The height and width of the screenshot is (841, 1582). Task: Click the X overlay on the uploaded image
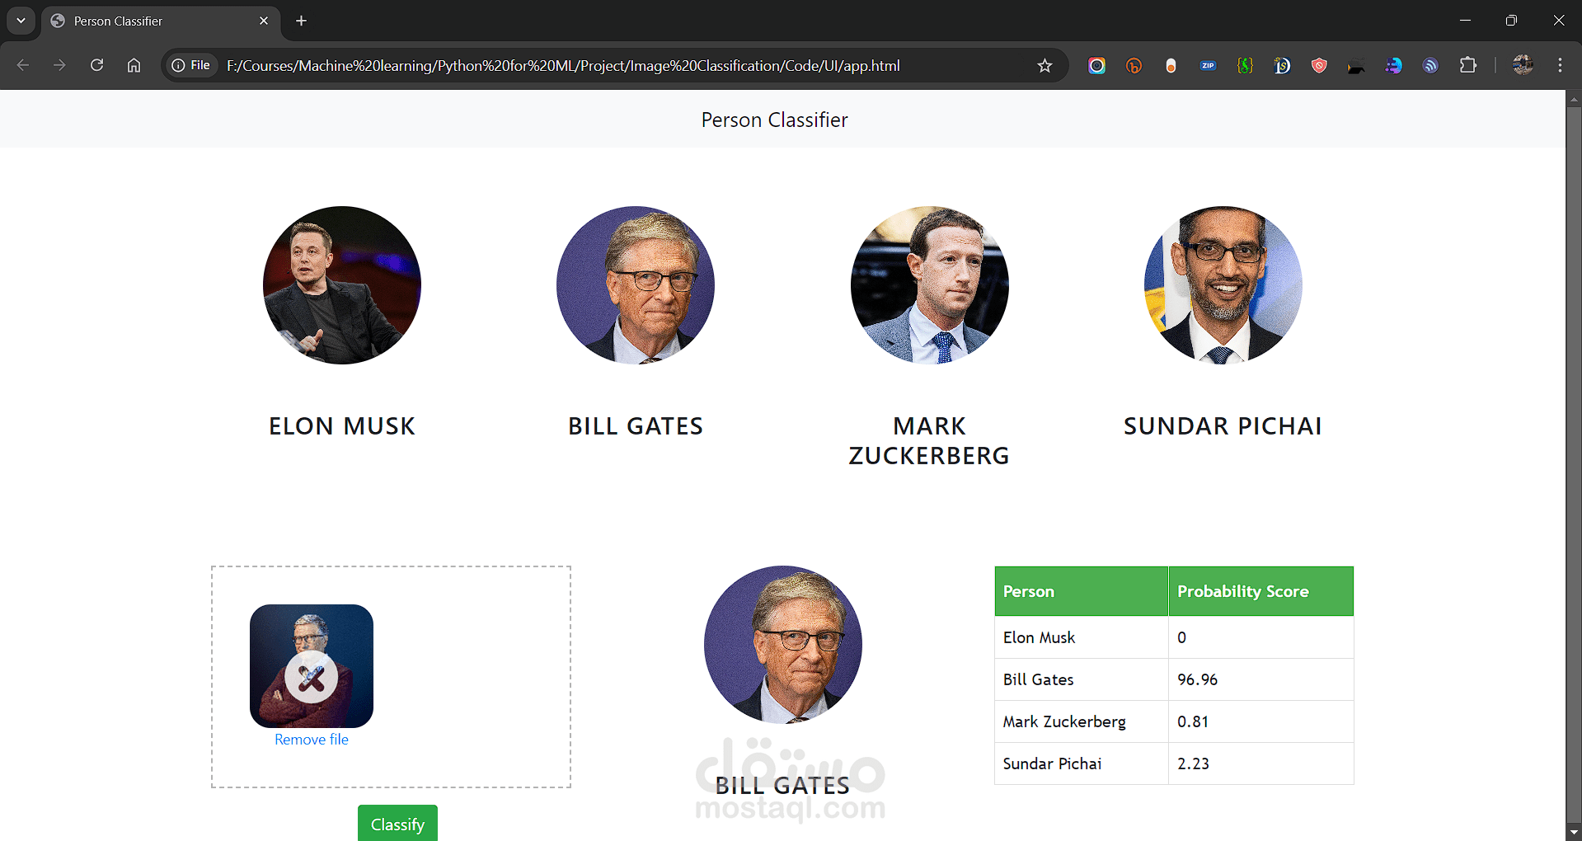311,678
